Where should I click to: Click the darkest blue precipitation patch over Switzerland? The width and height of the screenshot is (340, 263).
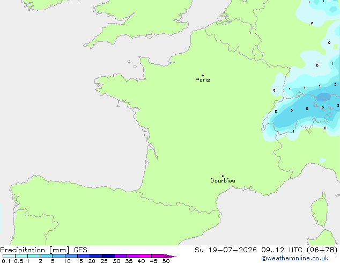[323, 97]
